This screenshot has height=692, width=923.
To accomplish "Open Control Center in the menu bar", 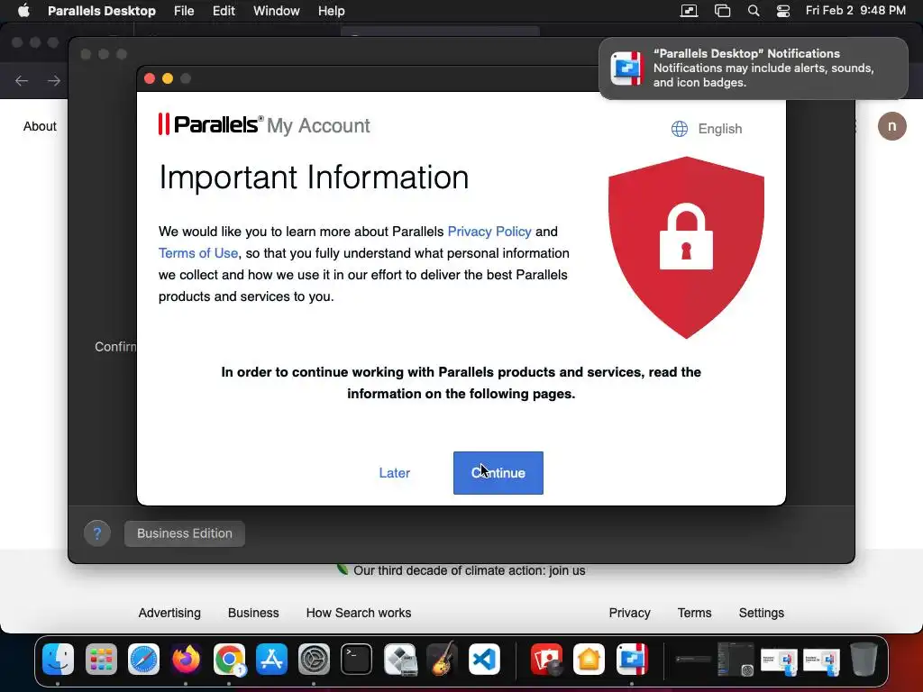I will 783,11.
